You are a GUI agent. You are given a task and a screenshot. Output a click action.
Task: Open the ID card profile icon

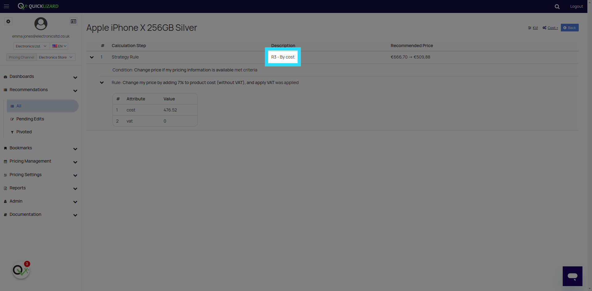(x=73, y=21)
